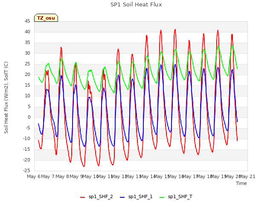Click the May 21 x-axis tick label
Viewport: 273px width, 205px height.
click(x=247, y=176)
